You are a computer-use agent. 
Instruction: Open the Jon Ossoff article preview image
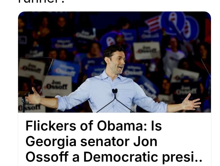click(x=115, y=62)
